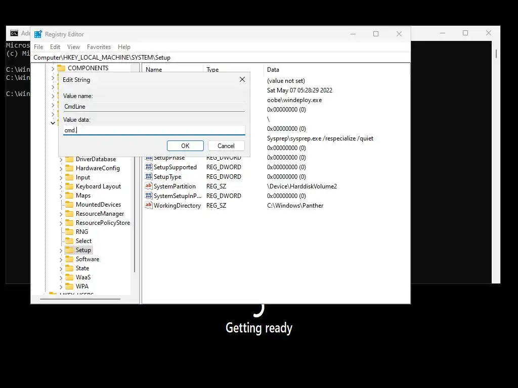Open the File menu
This screenshot has height=388, width=518.
pos(38,47)
